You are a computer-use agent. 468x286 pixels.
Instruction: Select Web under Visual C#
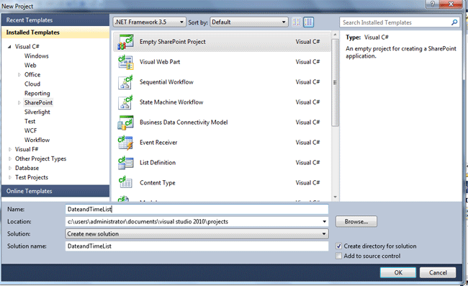point(30,65)
